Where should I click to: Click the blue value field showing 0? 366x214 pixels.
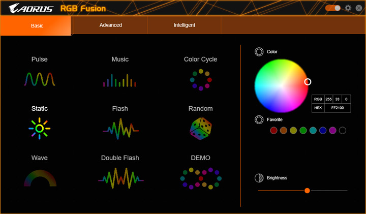pyautogui.click(x=346, y=99)
